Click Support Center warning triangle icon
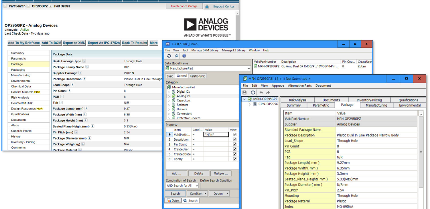430x209 pixels. [207, 6]
